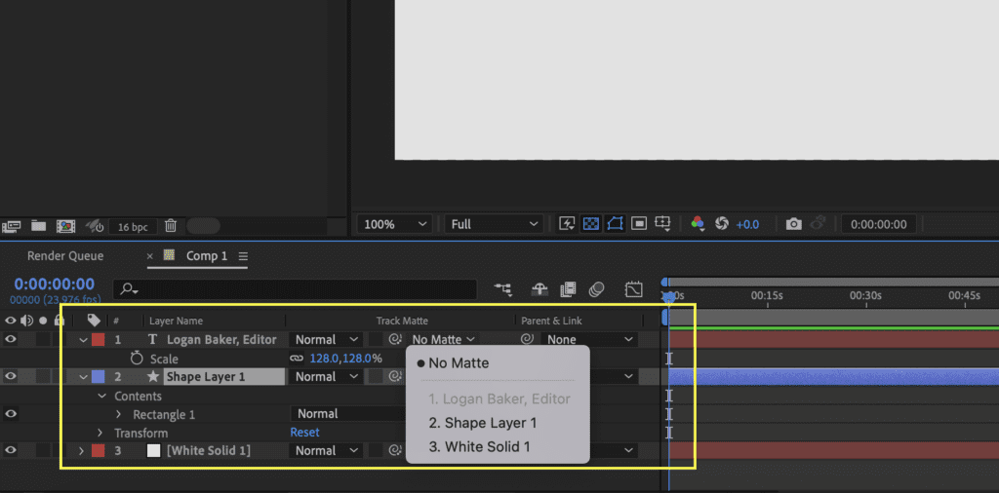
Task: Toggle Scale constrain proportions link
Action: click(x=297, y=359)
